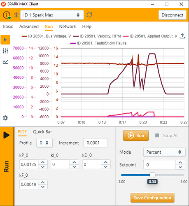The image size is (189, 206).
Task: Close the SPARK MAX Client window
Action: [x=181, y=4]
